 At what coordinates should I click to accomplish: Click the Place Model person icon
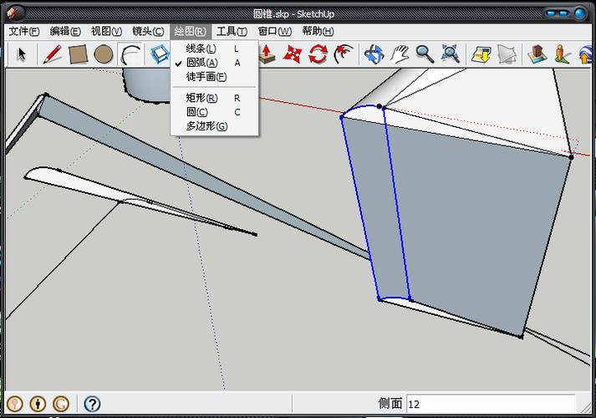(562, 54)
